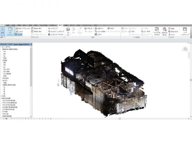Switch to 管理 ribbon tab
The image size is (192, 144).
[x=66, y=25]
